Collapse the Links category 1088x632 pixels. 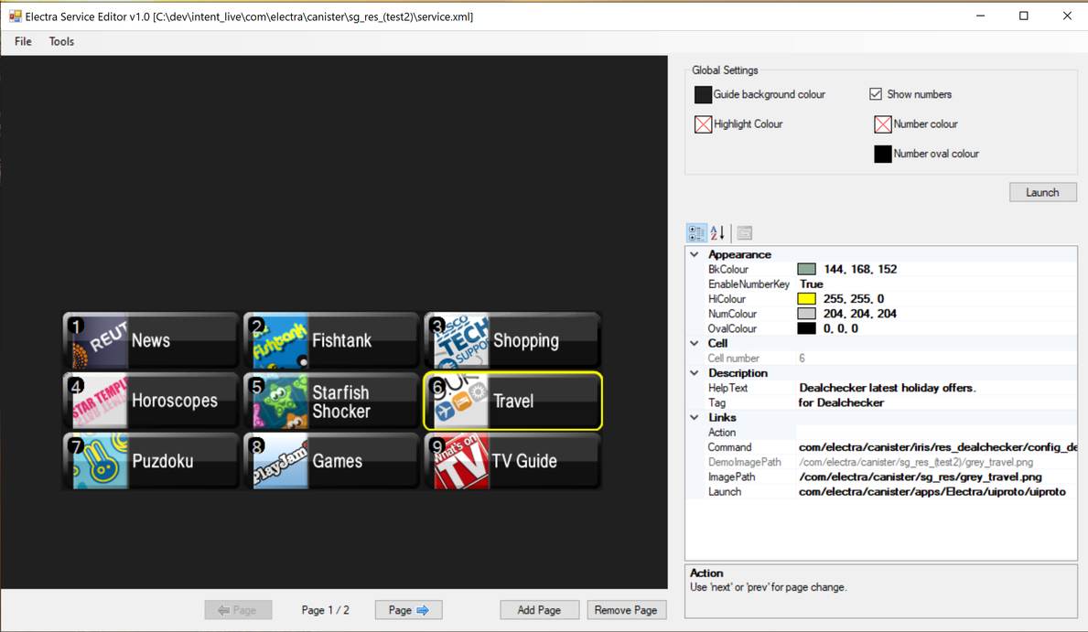[695, 418]
